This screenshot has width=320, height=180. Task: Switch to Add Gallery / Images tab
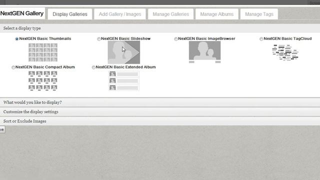(x=120, y=14)
